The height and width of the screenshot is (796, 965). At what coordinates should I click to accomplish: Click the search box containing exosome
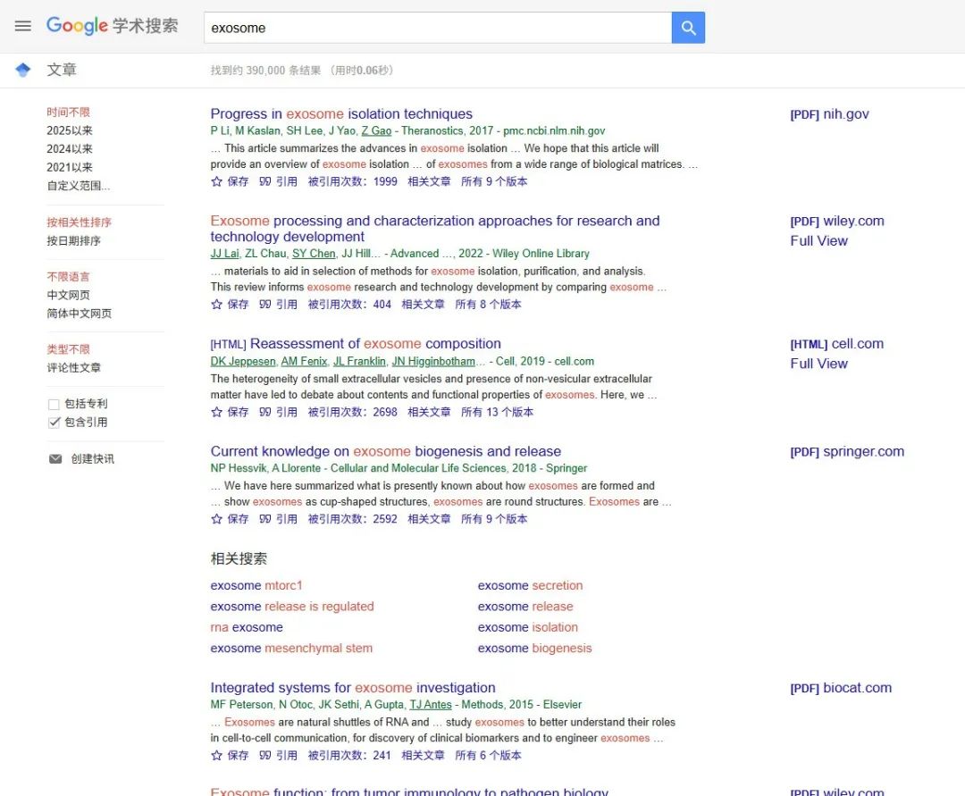coord(438,28)
